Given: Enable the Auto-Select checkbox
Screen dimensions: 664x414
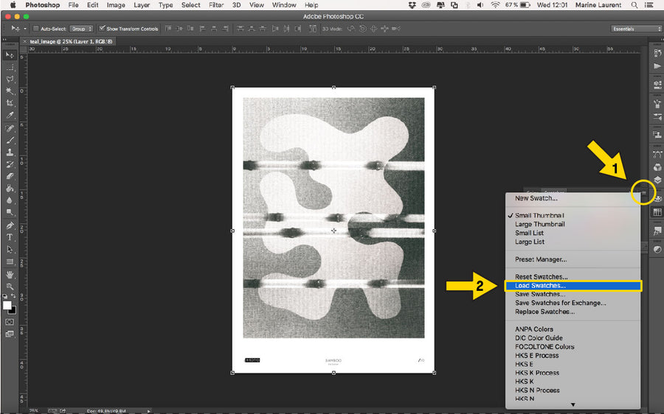Looking at the screenshot, I should tap(36, 29).
